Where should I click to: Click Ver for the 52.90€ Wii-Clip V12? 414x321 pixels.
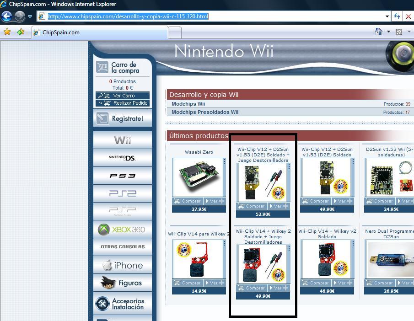pos(279,206)
